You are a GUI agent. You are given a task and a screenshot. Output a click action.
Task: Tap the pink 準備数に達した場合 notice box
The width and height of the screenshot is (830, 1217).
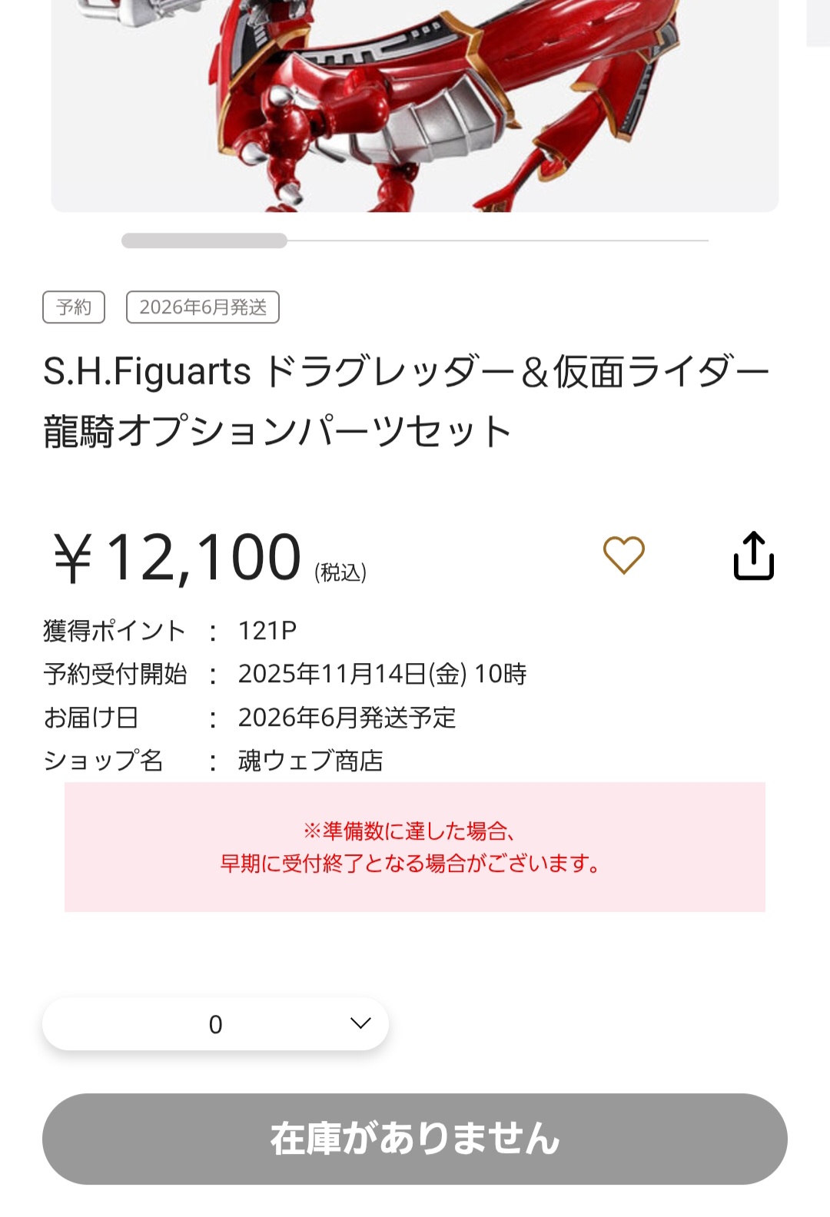pos(415,847)
